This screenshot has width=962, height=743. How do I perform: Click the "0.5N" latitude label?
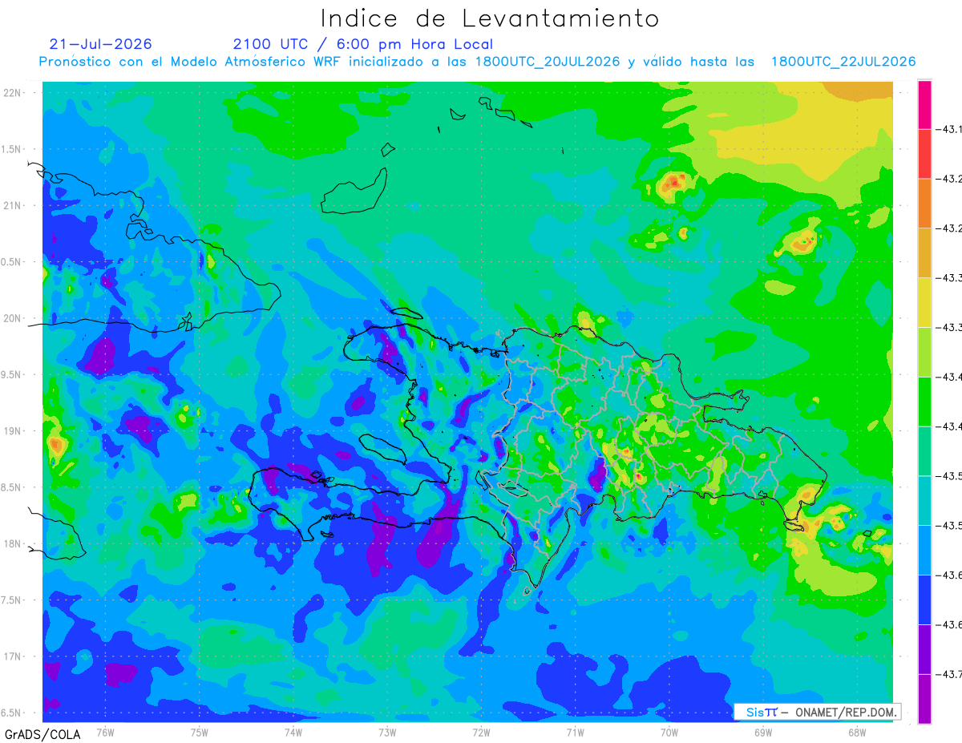coord(11,262)
